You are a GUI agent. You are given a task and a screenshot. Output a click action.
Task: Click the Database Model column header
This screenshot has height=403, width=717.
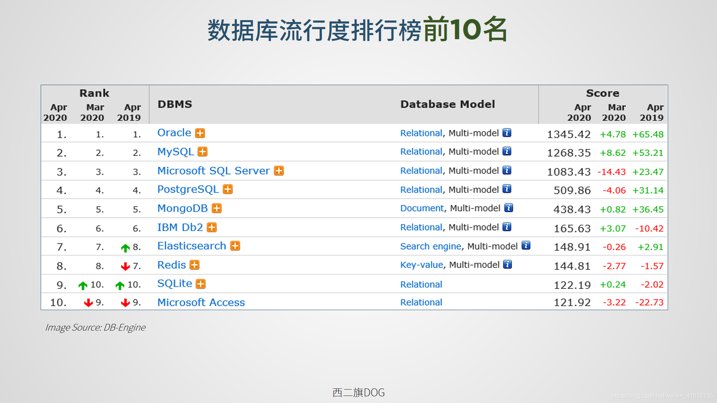click(x=448, y=104)
